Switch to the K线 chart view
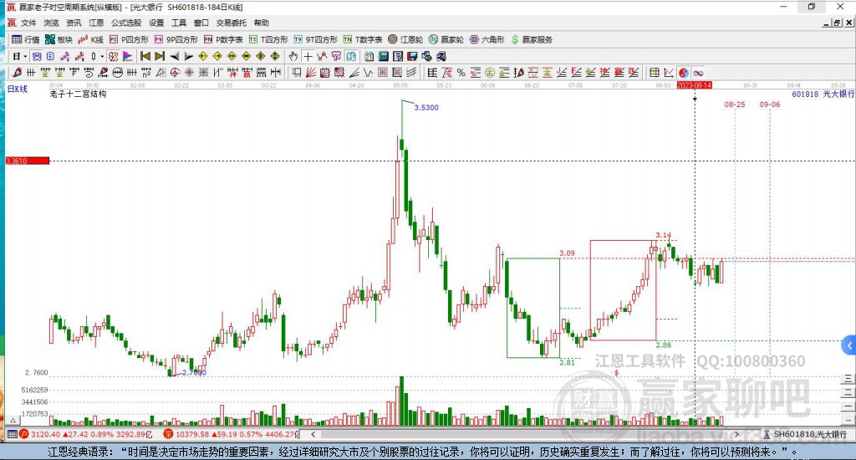The height and width of the screenshot is (460, 856). coord(90,39)
